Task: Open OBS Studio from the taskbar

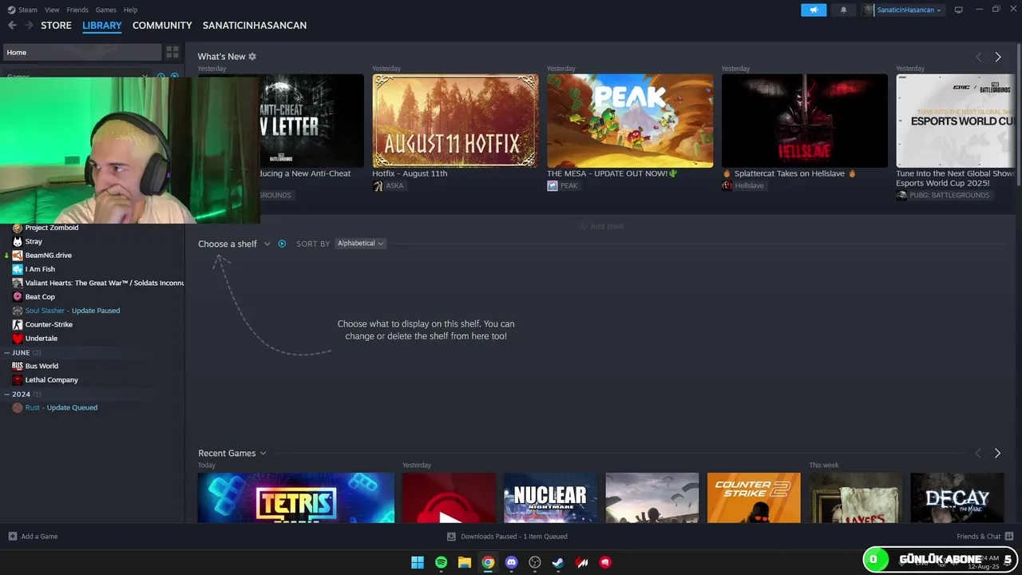Action: [x=535, y=562]
